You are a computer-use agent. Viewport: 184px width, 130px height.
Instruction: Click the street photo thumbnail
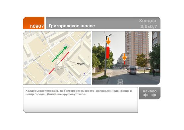point(126,58)
